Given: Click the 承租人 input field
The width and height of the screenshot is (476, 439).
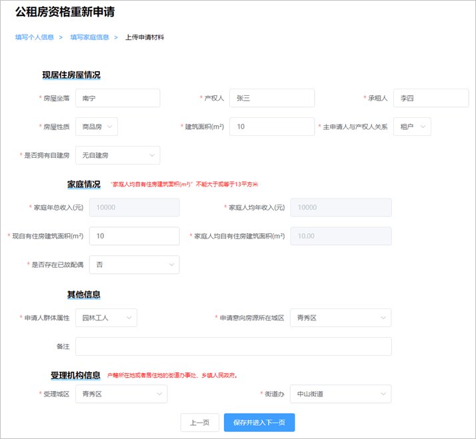Looking at the screenshot, I should (431, 98).
